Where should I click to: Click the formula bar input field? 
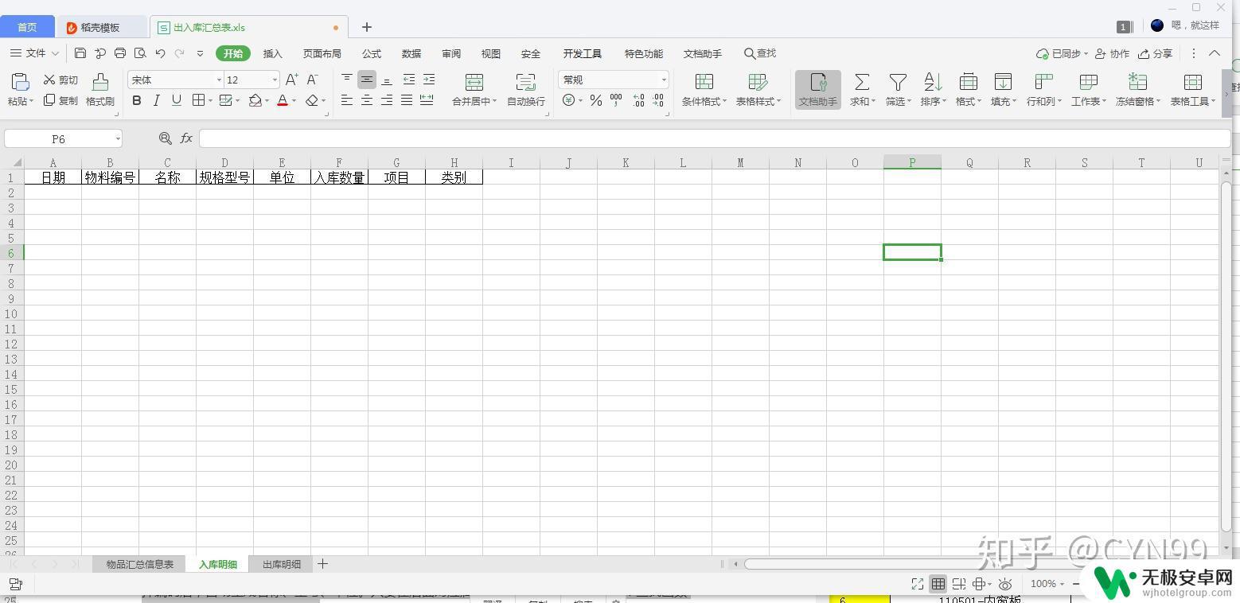(714, 138)
